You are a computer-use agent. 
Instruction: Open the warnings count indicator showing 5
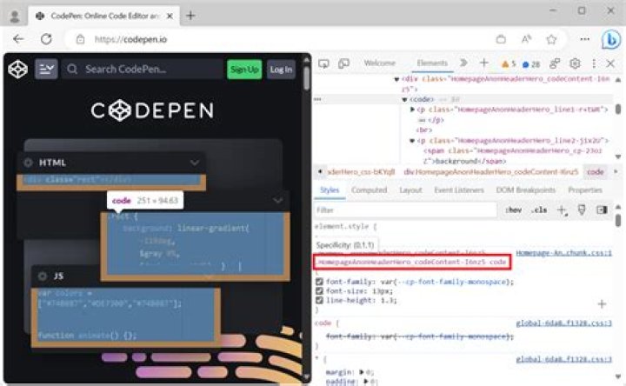pos(509,63)
